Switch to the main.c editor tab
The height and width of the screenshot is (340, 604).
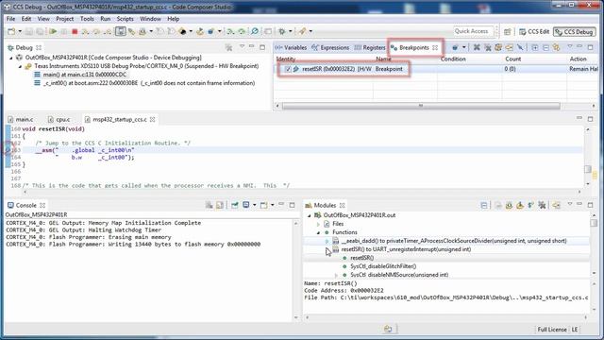(x=21, y=120)
